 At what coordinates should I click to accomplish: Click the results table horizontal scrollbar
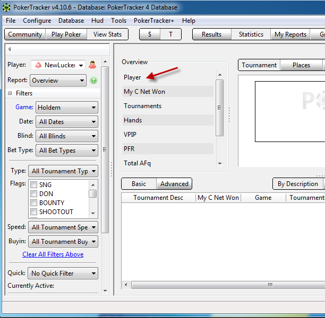[228, 285]
